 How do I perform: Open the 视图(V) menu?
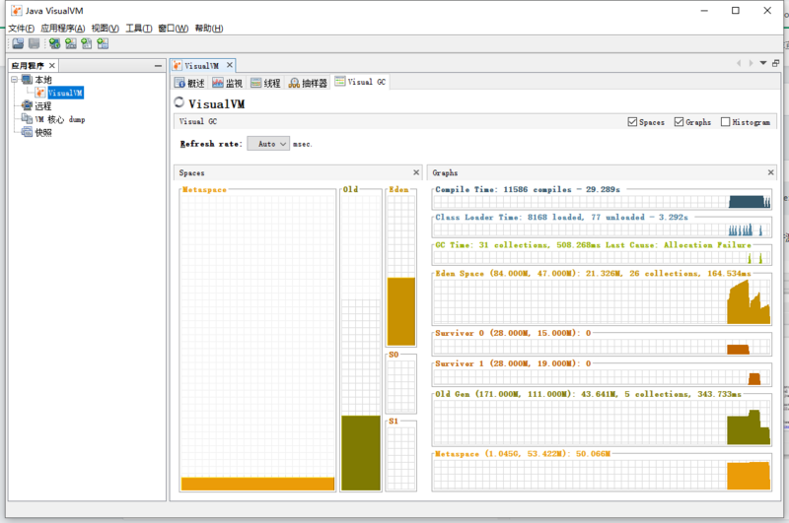(106, 29)
